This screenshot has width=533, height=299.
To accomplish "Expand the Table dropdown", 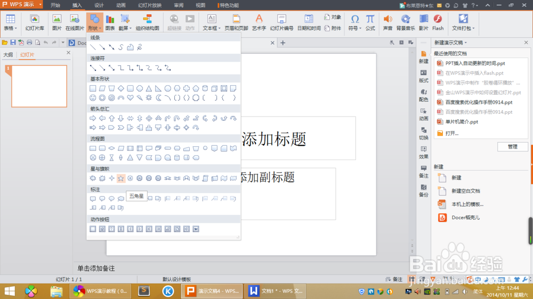I will click(16, 29).
